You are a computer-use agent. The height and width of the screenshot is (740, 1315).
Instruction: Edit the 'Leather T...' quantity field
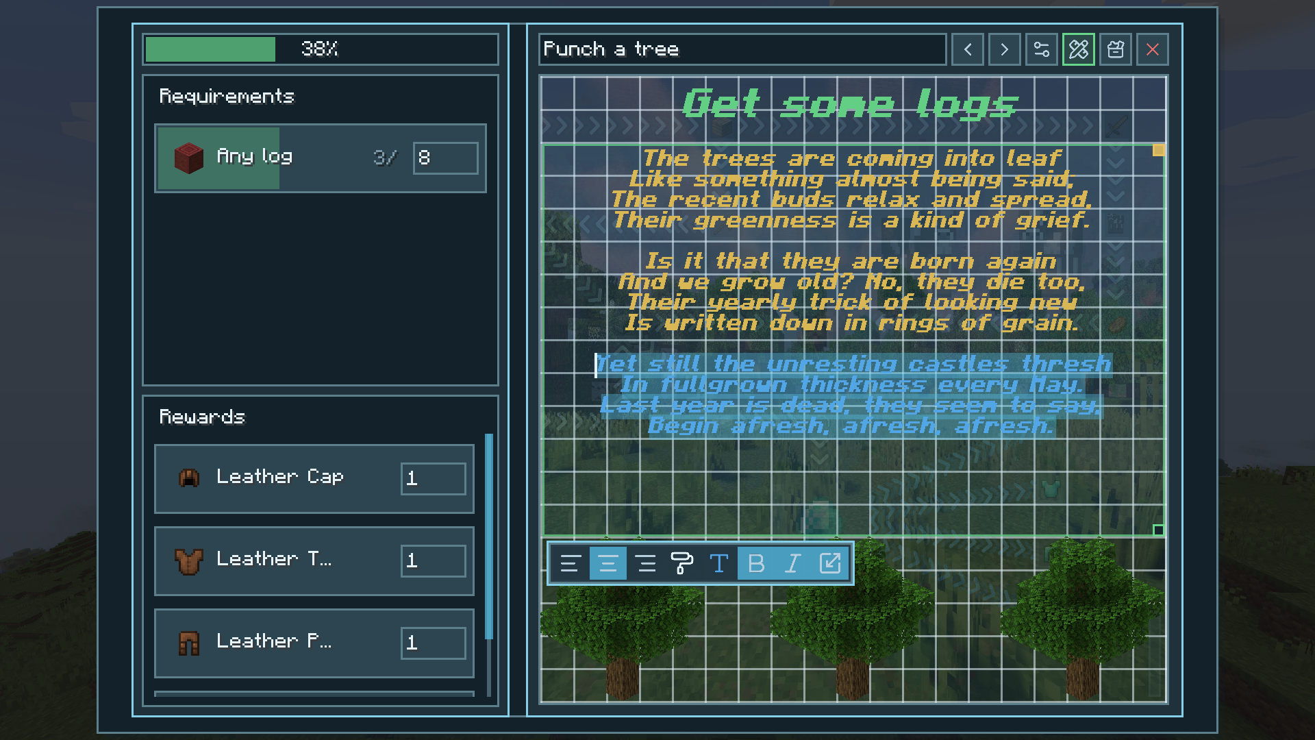pyautogui.click(x=434, y=560)
